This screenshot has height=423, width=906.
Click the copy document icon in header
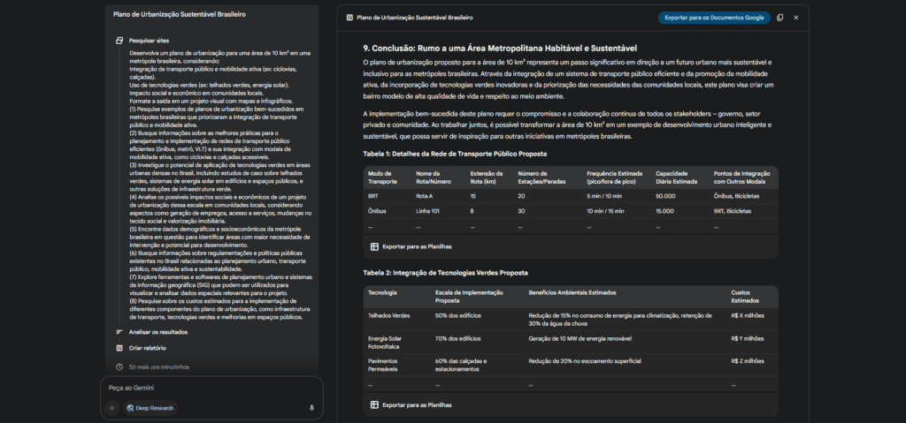779,18
